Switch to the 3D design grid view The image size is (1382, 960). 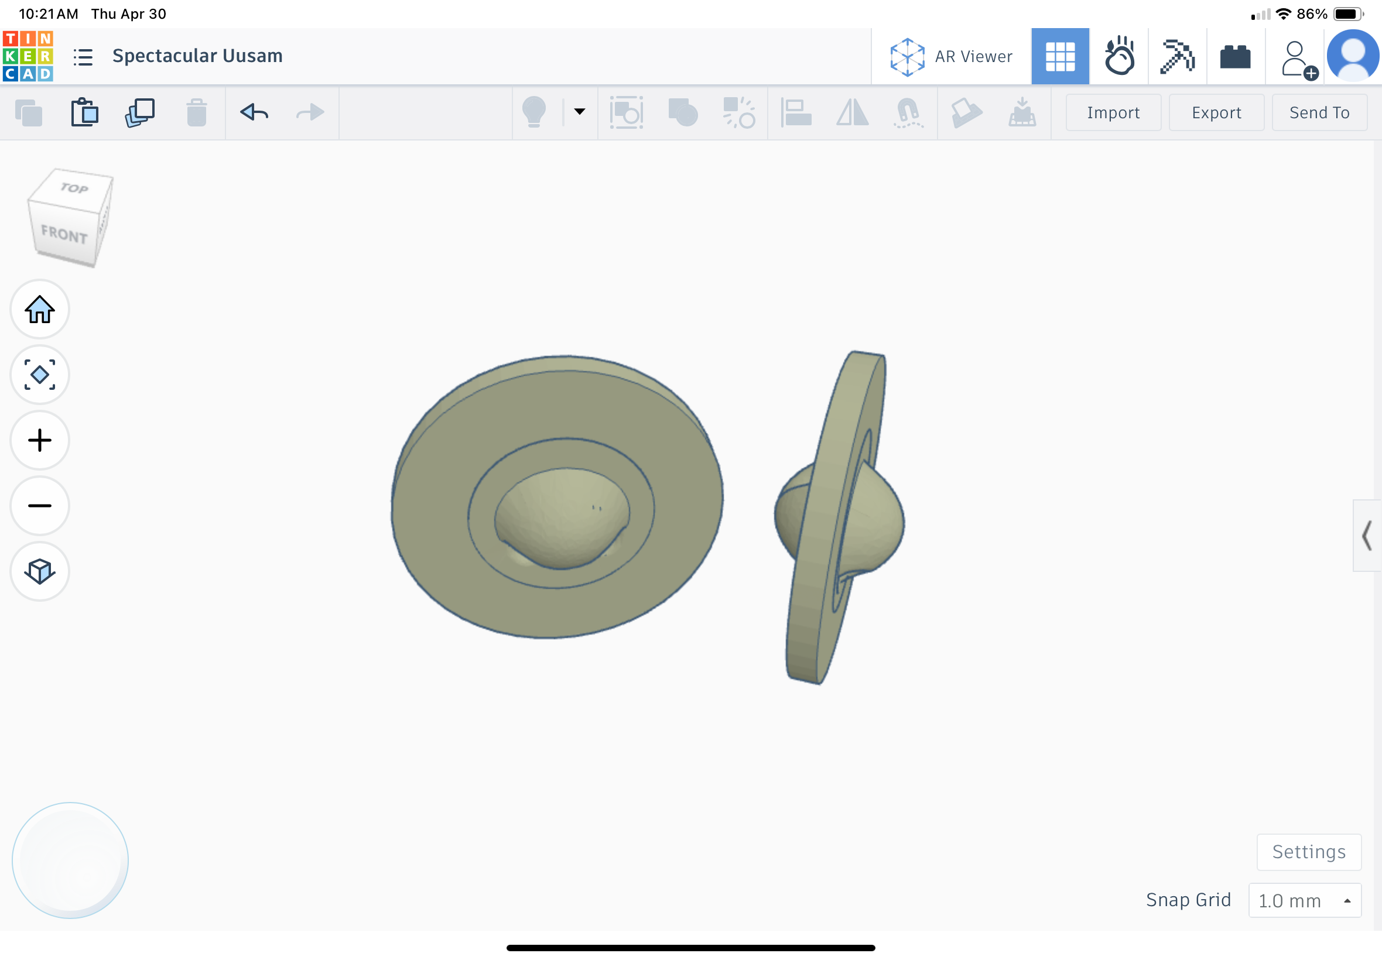pyautogui.click(x=1059, y=56)
